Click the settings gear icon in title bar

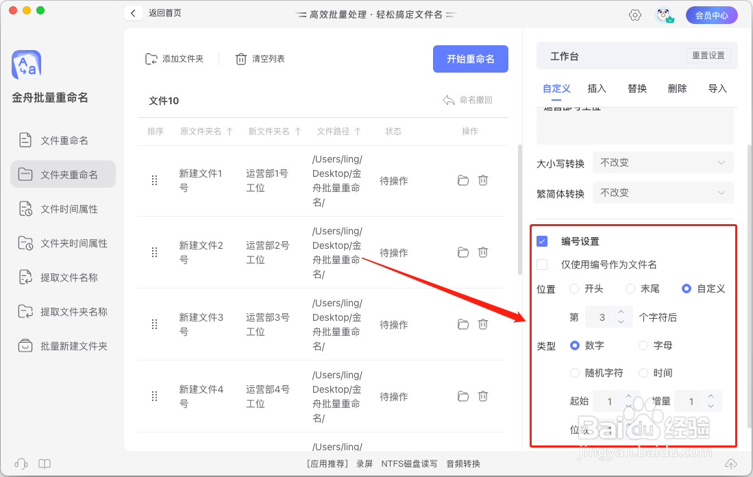[635, 15]
